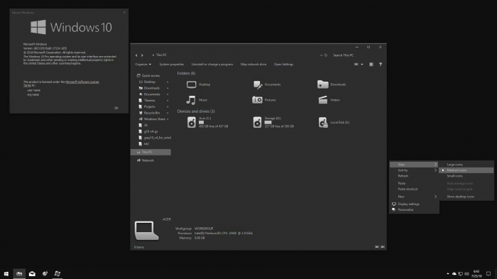This screenshot has width=497, height=279.
Task: Expand the New submenu arrow
Action: pyautogui.click(x=435, y=197)
